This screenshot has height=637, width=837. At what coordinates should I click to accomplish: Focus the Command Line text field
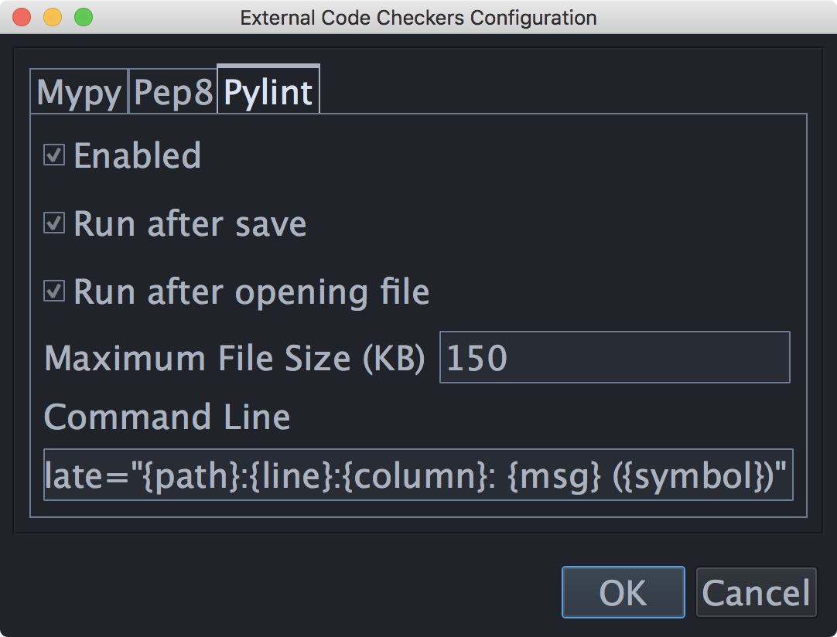pyautogui.click(x=418, y=475)
